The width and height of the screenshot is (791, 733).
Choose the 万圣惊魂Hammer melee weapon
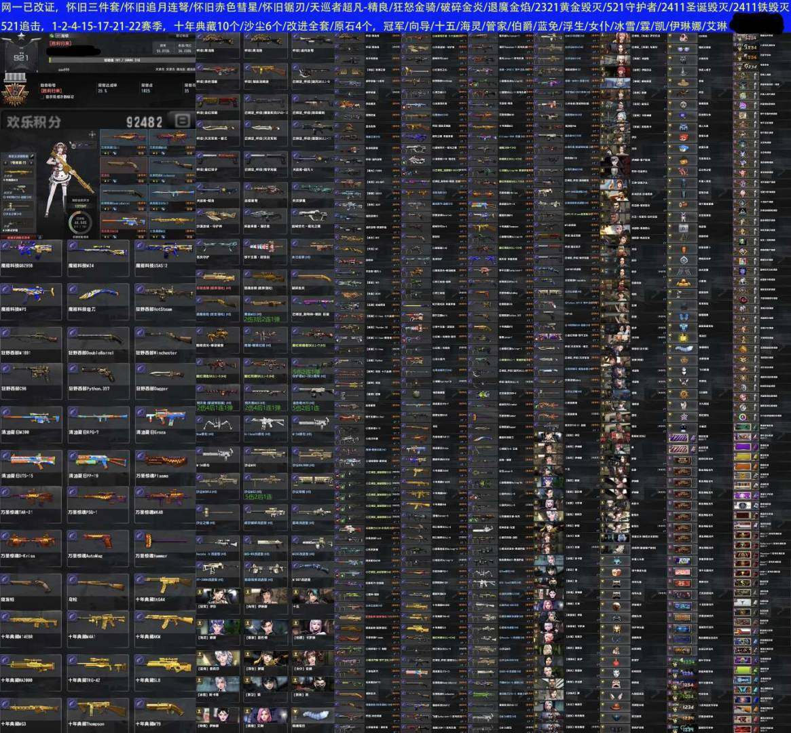(x=165, y=544)
